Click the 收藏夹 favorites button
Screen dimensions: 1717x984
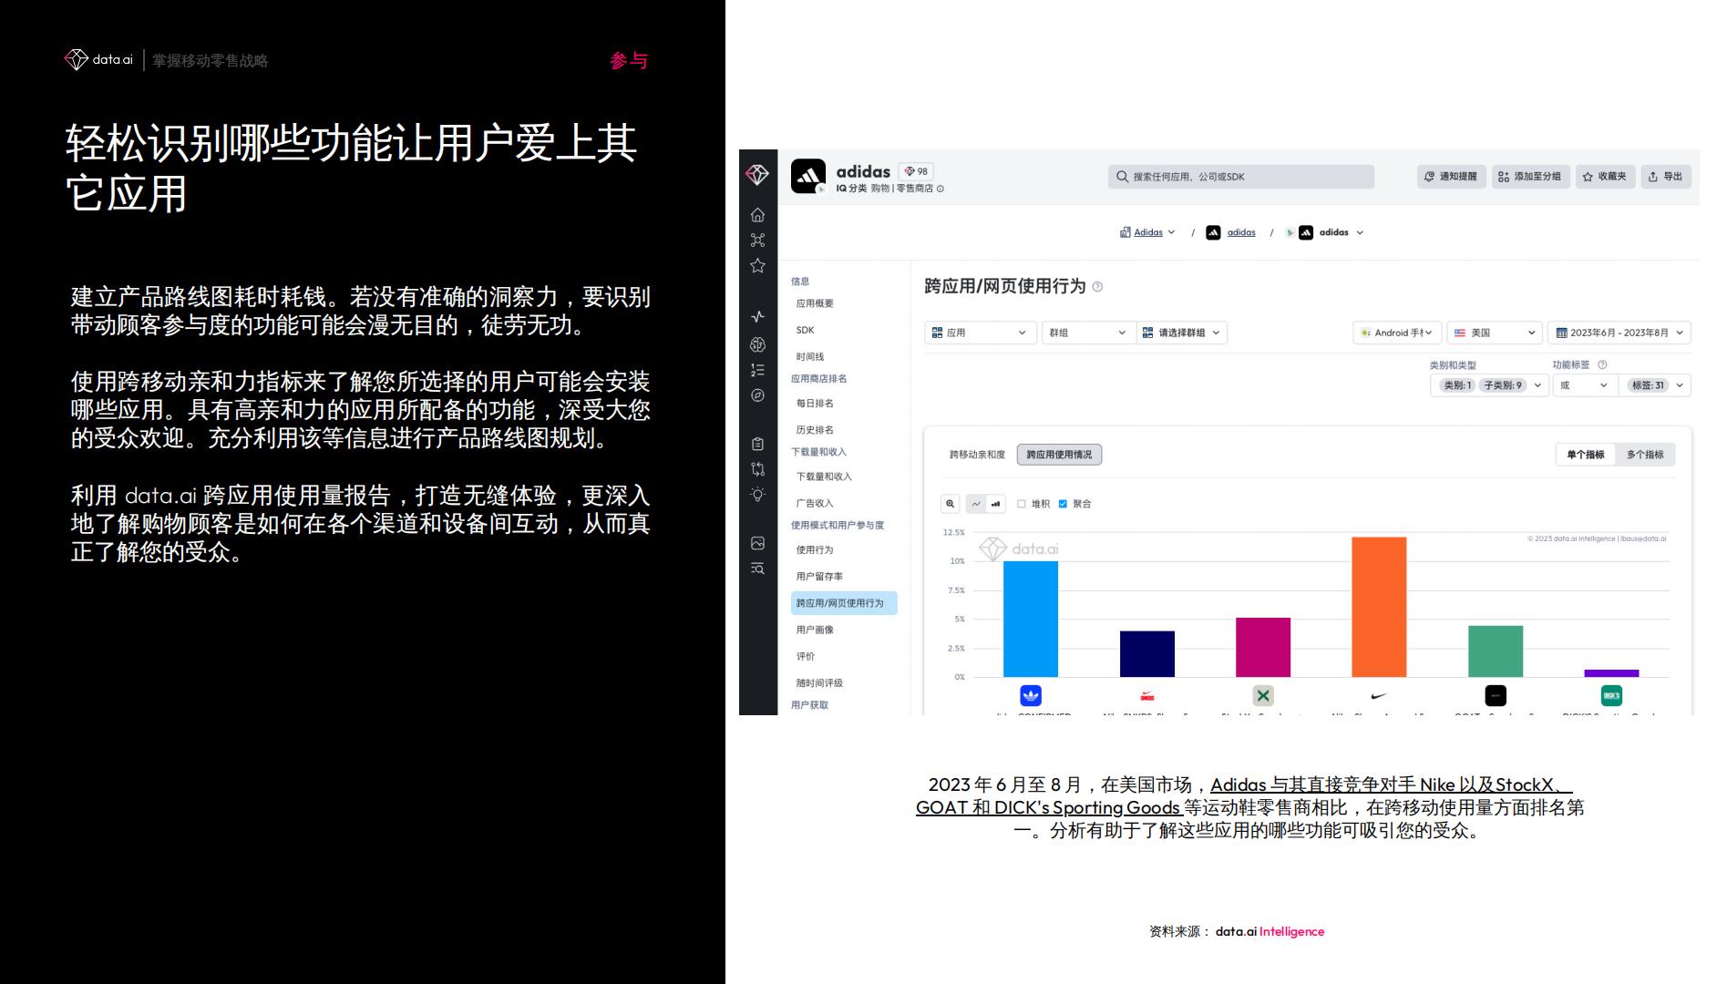coord(1605,177)
